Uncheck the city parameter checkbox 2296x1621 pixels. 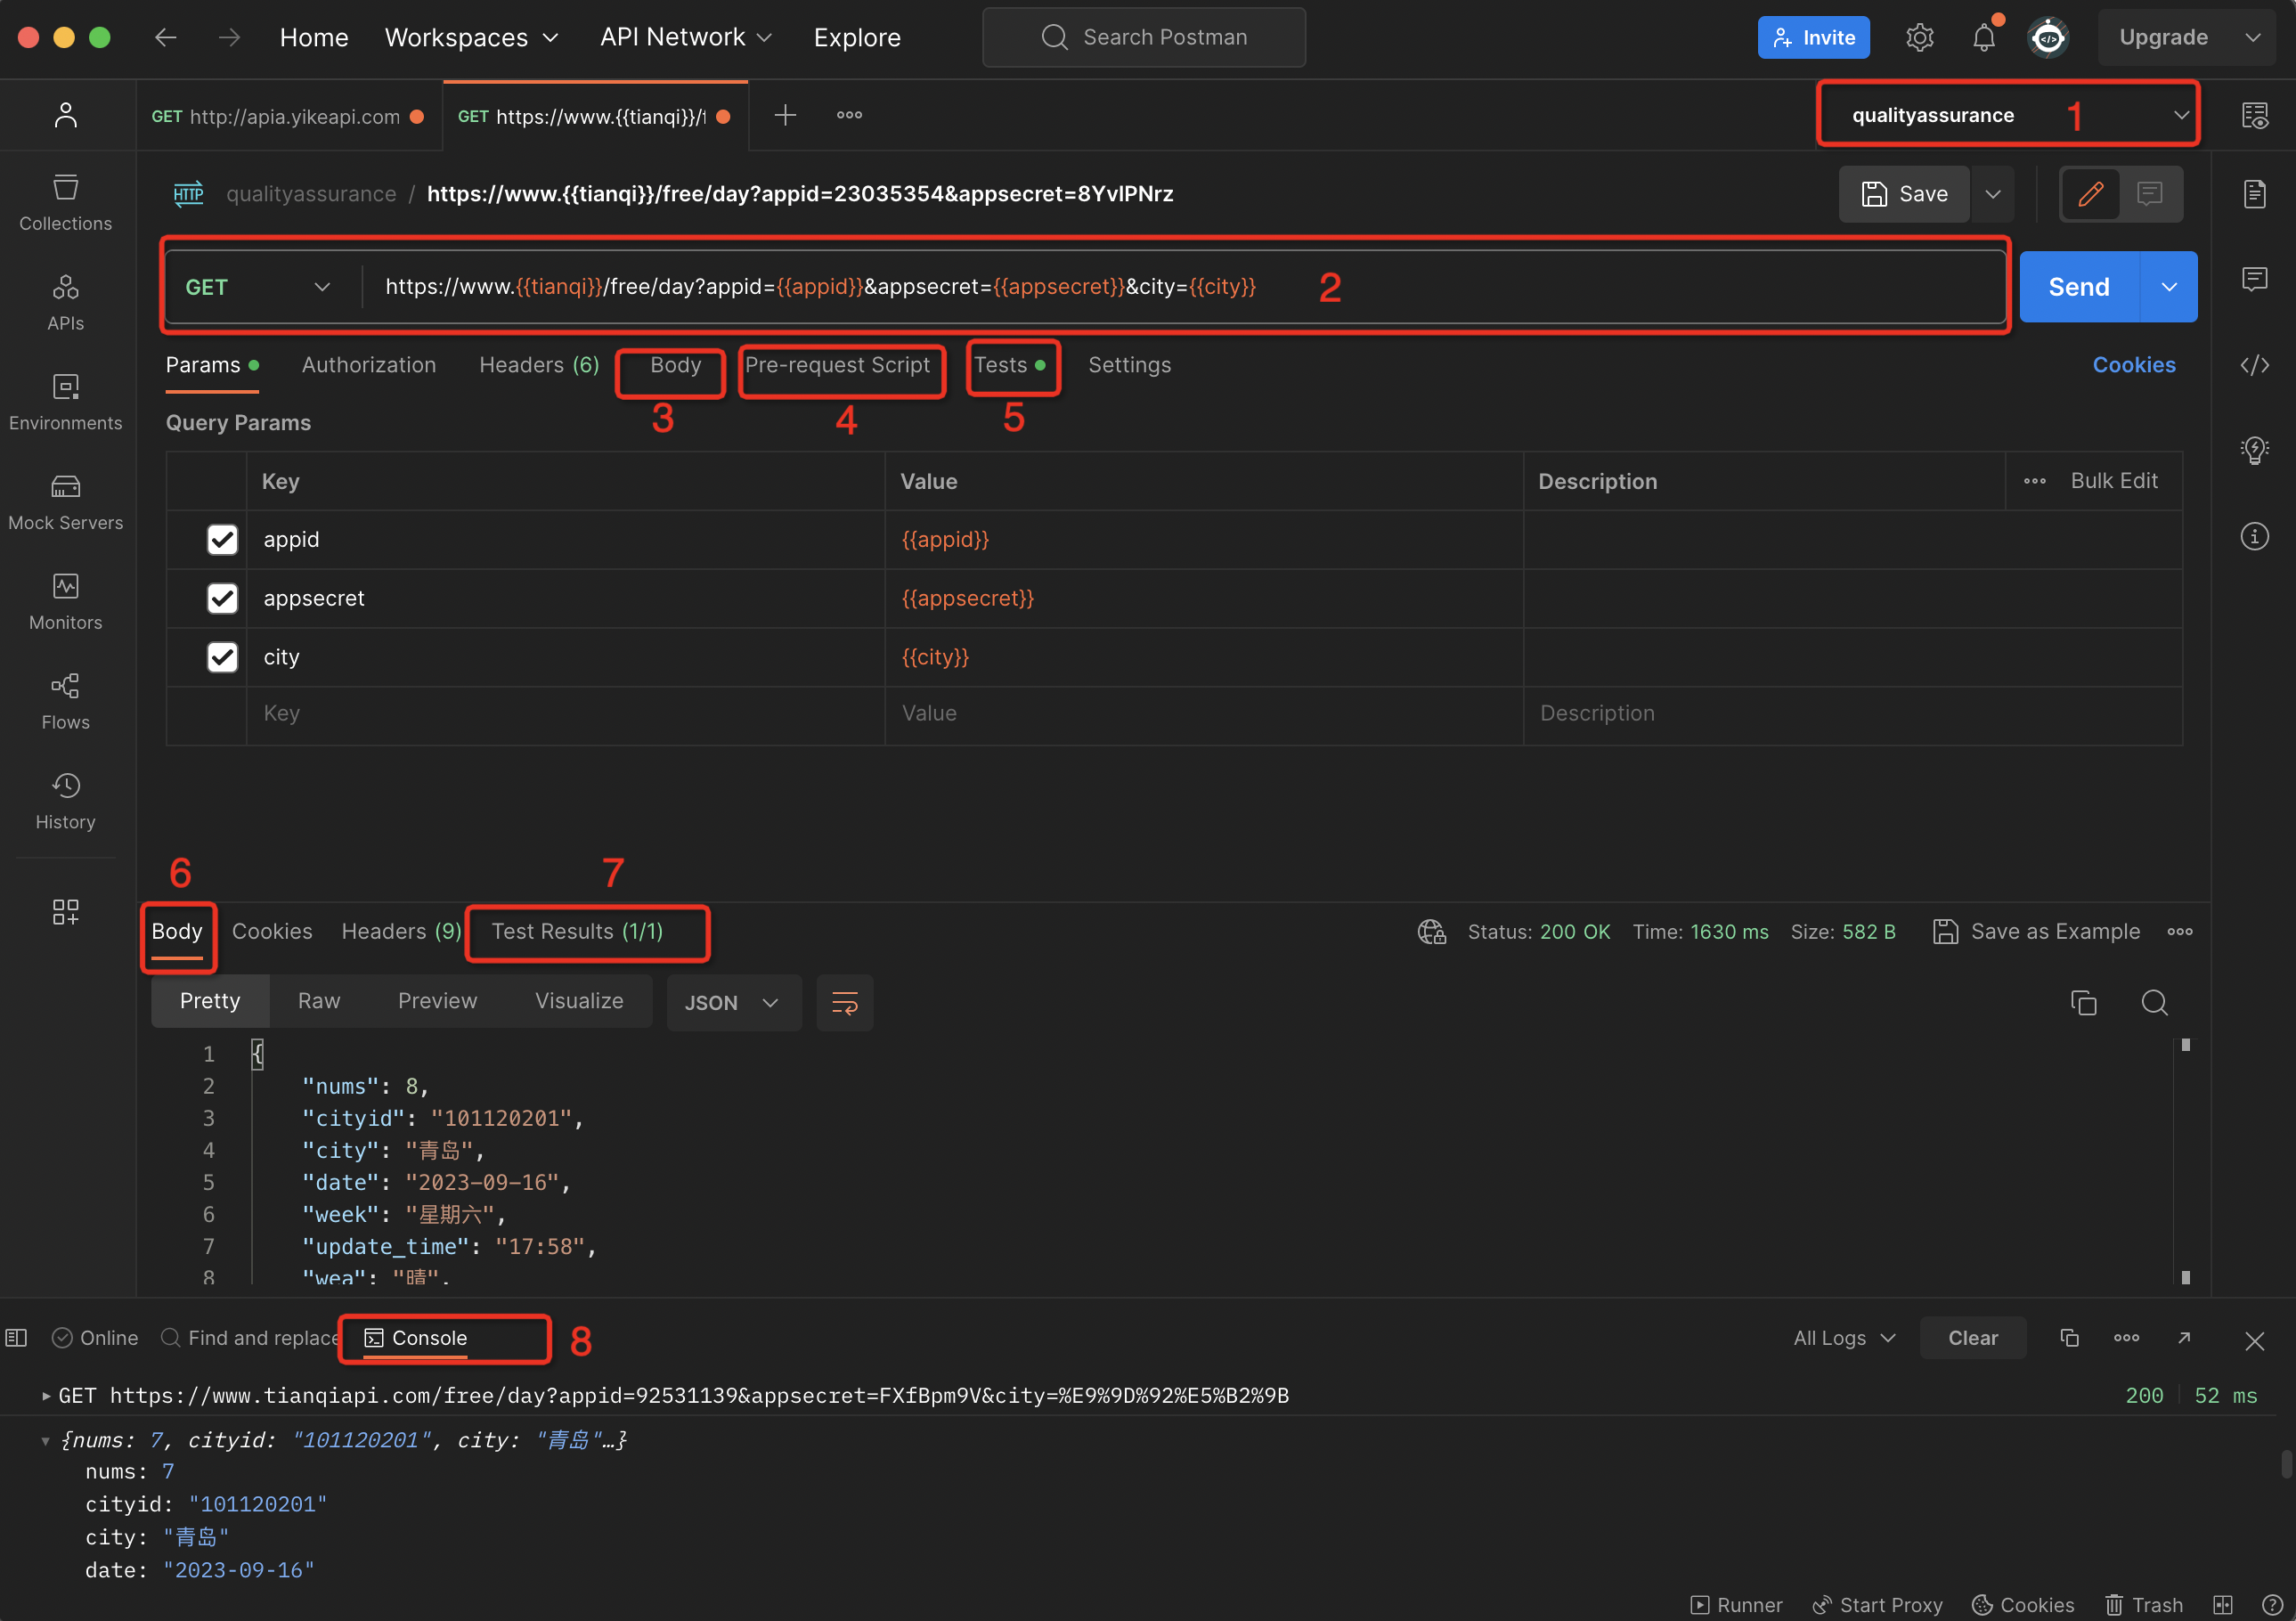tap(222, 657)
